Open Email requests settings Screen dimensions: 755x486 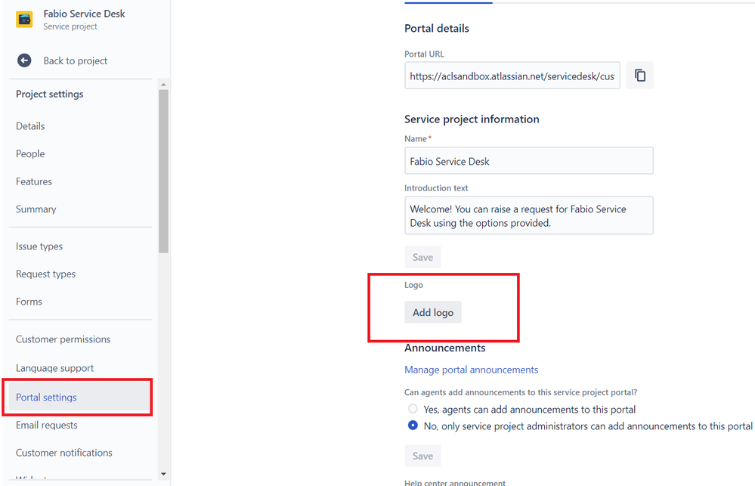pyautogui.click(x=47, y=425)
